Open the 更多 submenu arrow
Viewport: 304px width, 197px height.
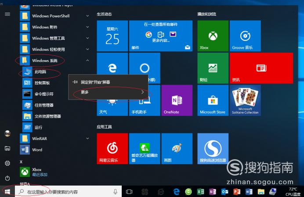[142, 92]
